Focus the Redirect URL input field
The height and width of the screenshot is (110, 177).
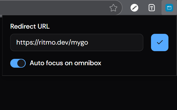[x=77, y=42]
